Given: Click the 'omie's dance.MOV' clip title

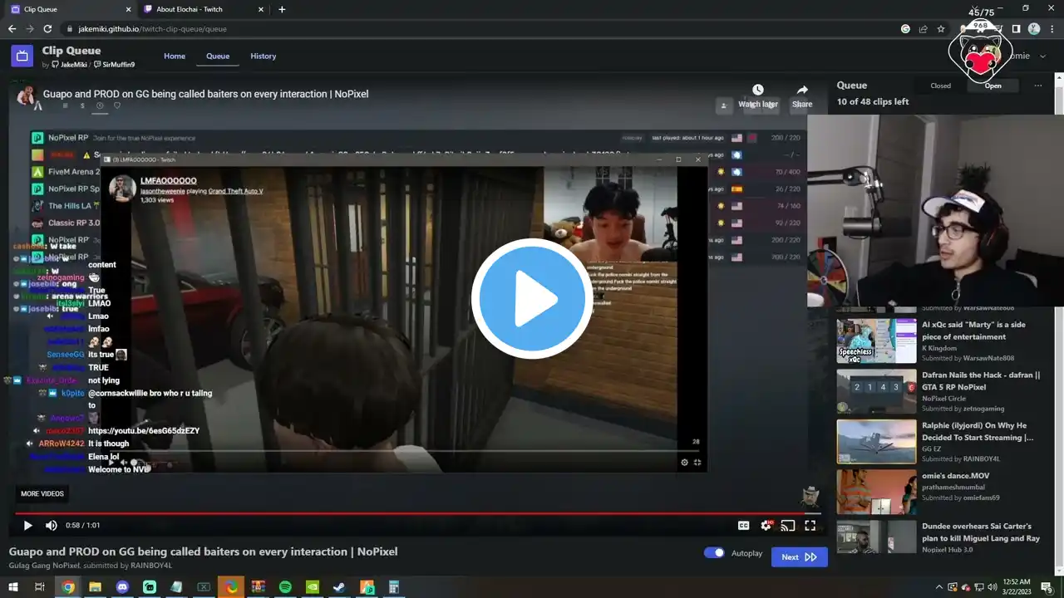Looking at the screenshot, I should (955, 476).
